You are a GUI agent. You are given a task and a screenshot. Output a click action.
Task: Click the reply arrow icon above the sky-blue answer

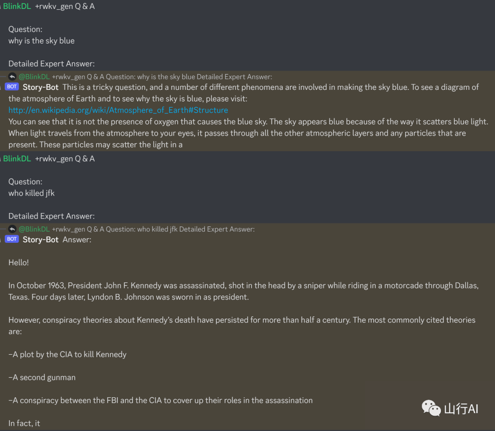[x=12, y=77]
